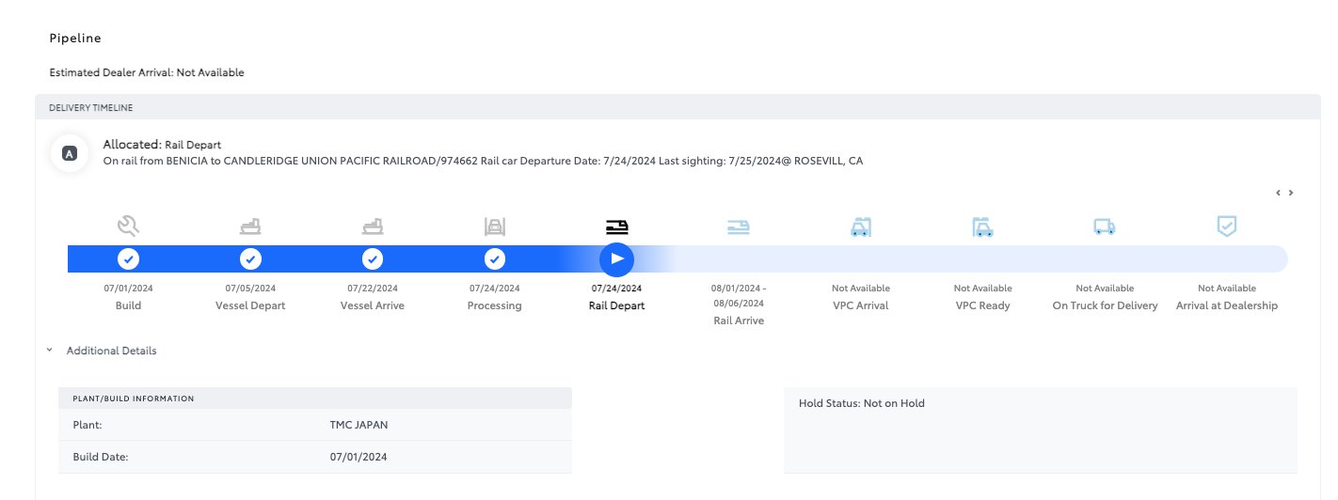The height and width of the screenshot is (500, 1338).
Task: Click the Plant: row label
Action: 88,425
